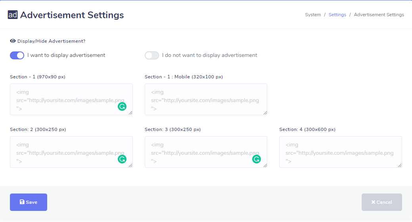Enable the 'I do not want to display advertisement' switch
The width and height of the screenshot is (412, 222).
151,55
